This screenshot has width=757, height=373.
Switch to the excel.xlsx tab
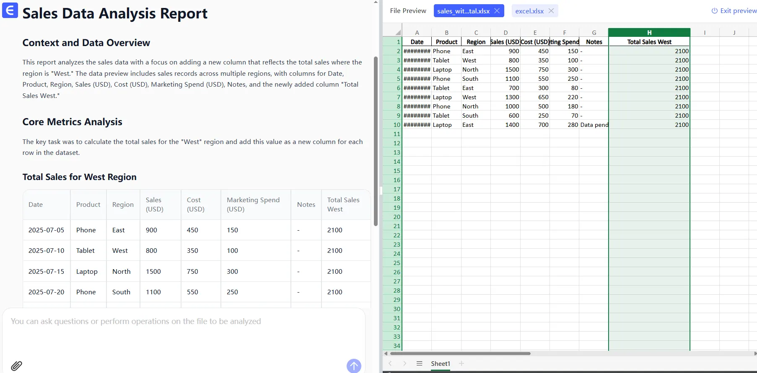coord(529,11)
